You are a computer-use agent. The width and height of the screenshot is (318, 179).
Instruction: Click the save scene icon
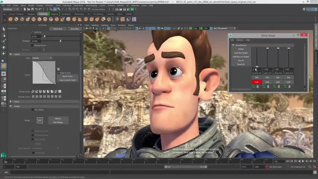(x=32, y=9)
